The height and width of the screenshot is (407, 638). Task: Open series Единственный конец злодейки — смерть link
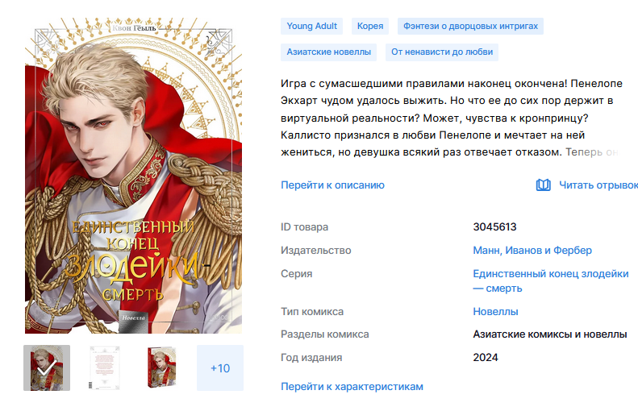551,281
